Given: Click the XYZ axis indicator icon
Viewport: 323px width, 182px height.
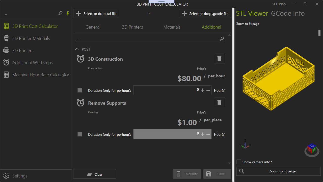Looking at the screenshot, I should click(245, 144).
